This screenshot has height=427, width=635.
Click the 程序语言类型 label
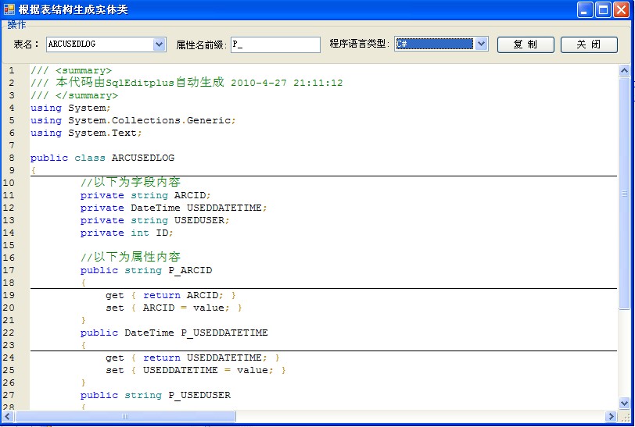(359, 44)
